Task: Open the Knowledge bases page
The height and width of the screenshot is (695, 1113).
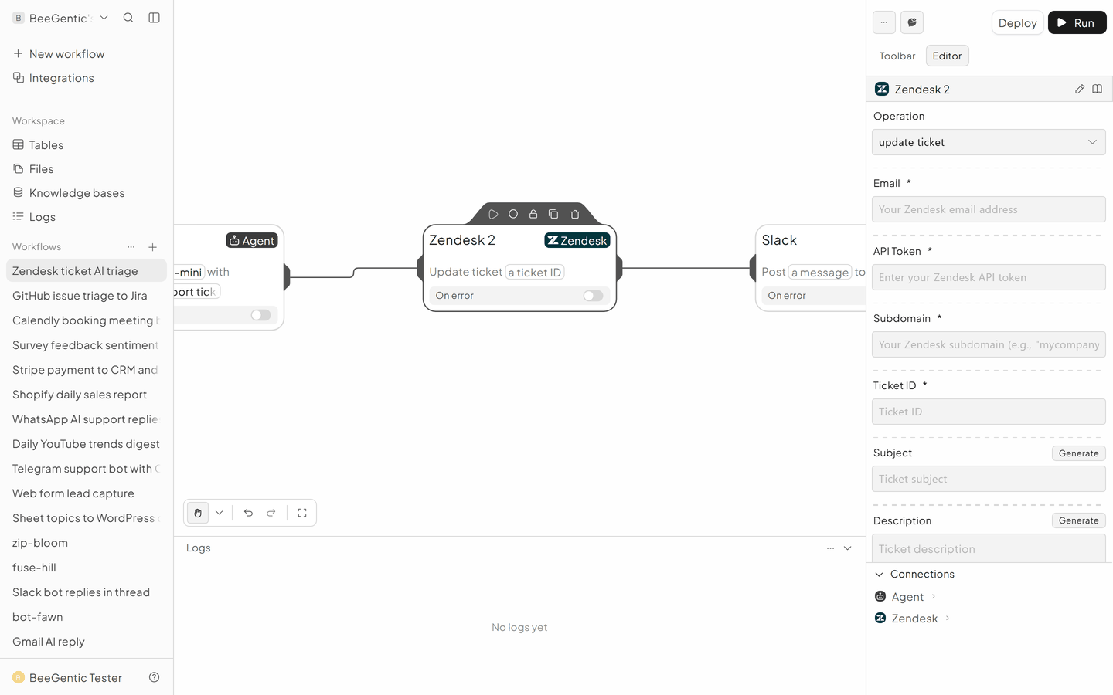Action: coord(87,193)
